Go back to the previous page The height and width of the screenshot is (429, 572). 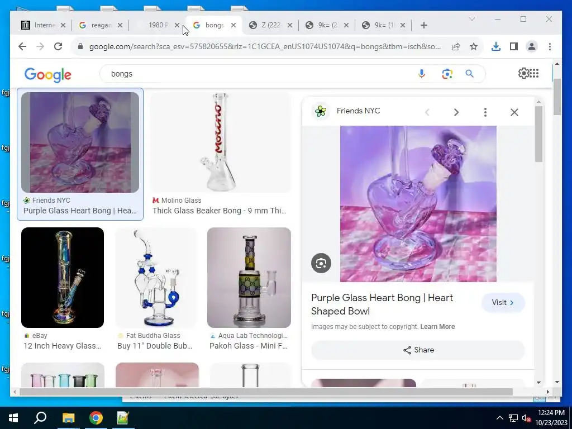22,46
